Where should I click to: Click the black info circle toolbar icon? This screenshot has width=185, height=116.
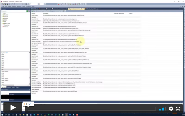[x=26, y=4]
